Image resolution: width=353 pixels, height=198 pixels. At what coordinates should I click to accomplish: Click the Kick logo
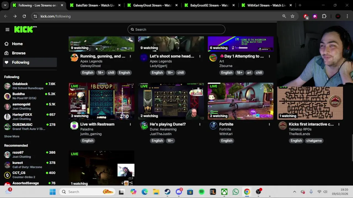(25, 29)
